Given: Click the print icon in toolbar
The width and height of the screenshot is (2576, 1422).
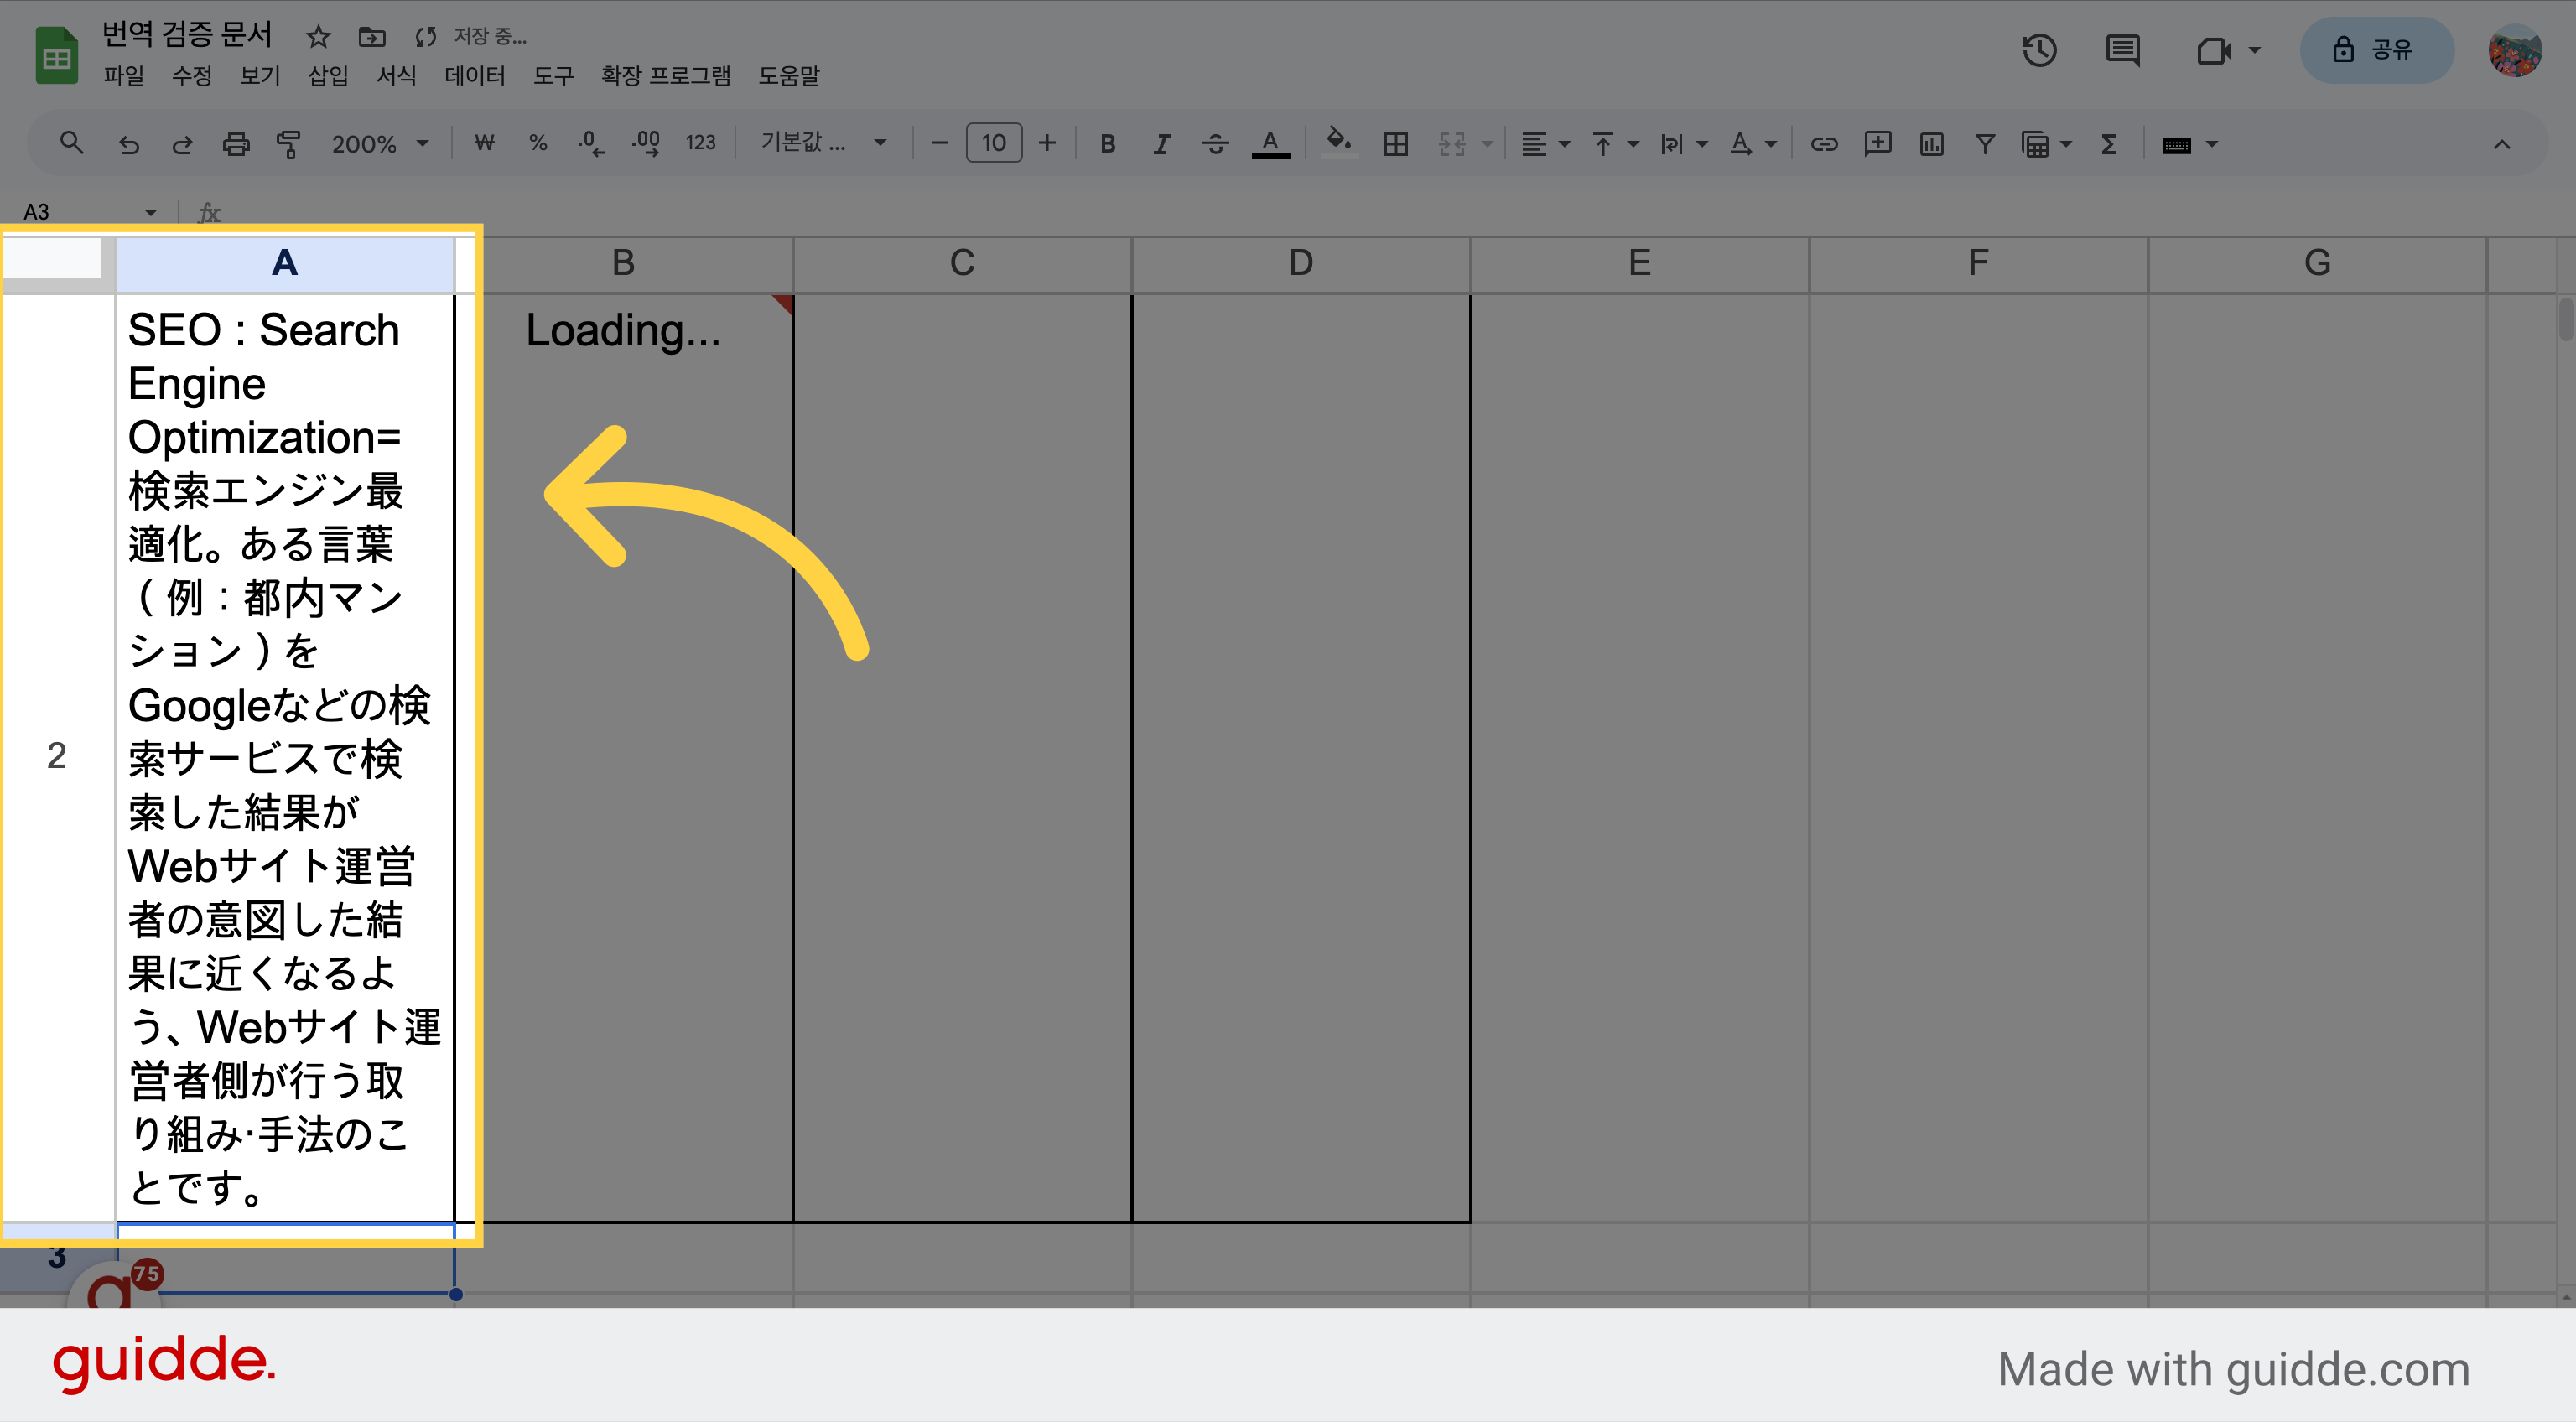Looking at the screenshot, I should coord(235,144).
